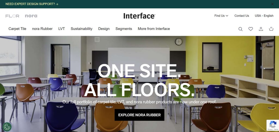The height and width of the screenshot is (132, 279).
Task: Open the search magnifier icon
Action: point(240,29)
